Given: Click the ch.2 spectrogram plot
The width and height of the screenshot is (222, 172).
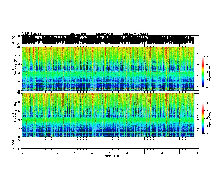Looking at the screenshot, I should 108,115.
